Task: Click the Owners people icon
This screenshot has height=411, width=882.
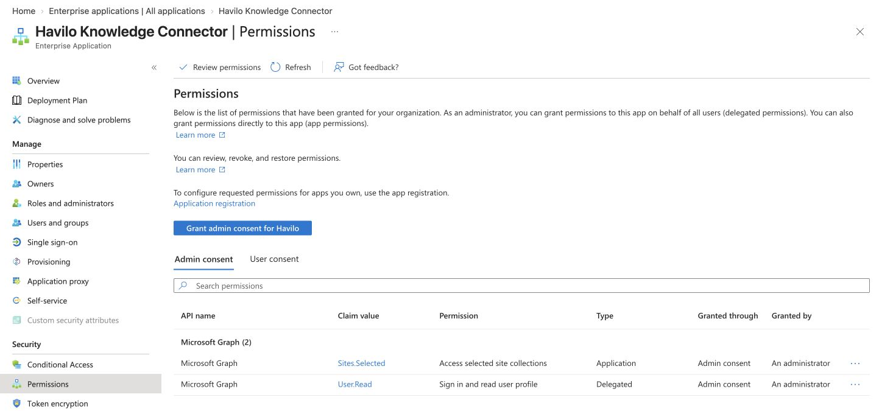Action: [x=17, y=184]
